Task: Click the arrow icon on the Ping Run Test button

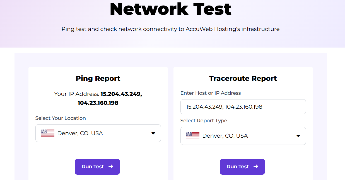Action: pos(111,166)
